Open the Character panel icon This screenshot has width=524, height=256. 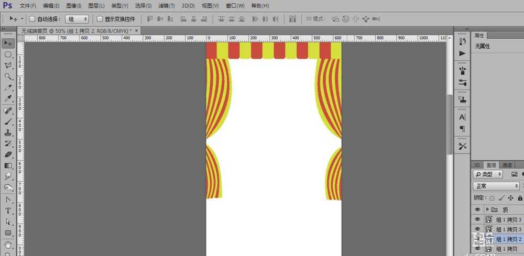pos(462,117)
